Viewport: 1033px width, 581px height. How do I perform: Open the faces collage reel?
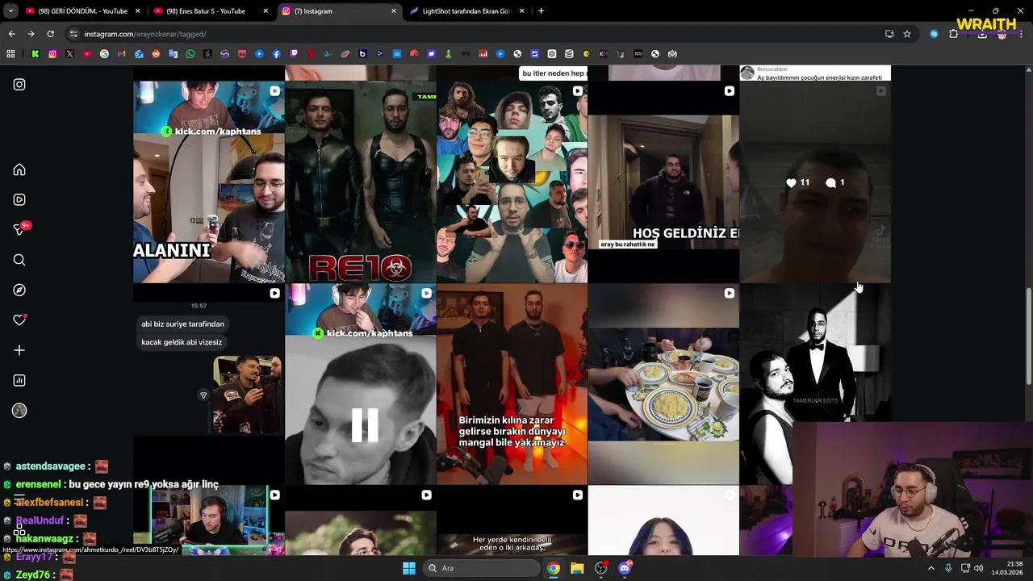(512, 182)
